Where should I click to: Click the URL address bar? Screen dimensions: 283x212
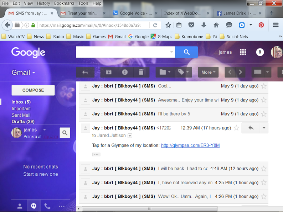[x=90, y=25]
